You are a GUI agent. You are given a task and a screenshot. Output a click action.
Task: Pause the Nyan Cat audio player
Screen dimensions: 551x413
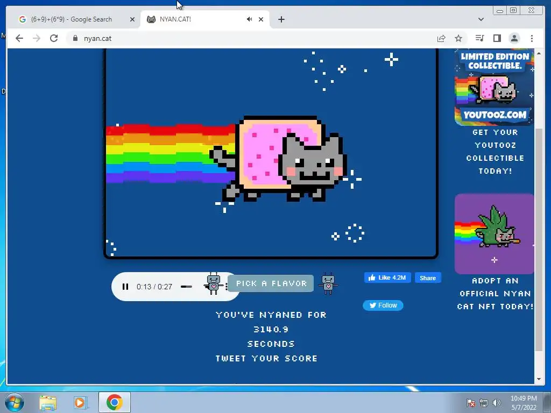125,287
